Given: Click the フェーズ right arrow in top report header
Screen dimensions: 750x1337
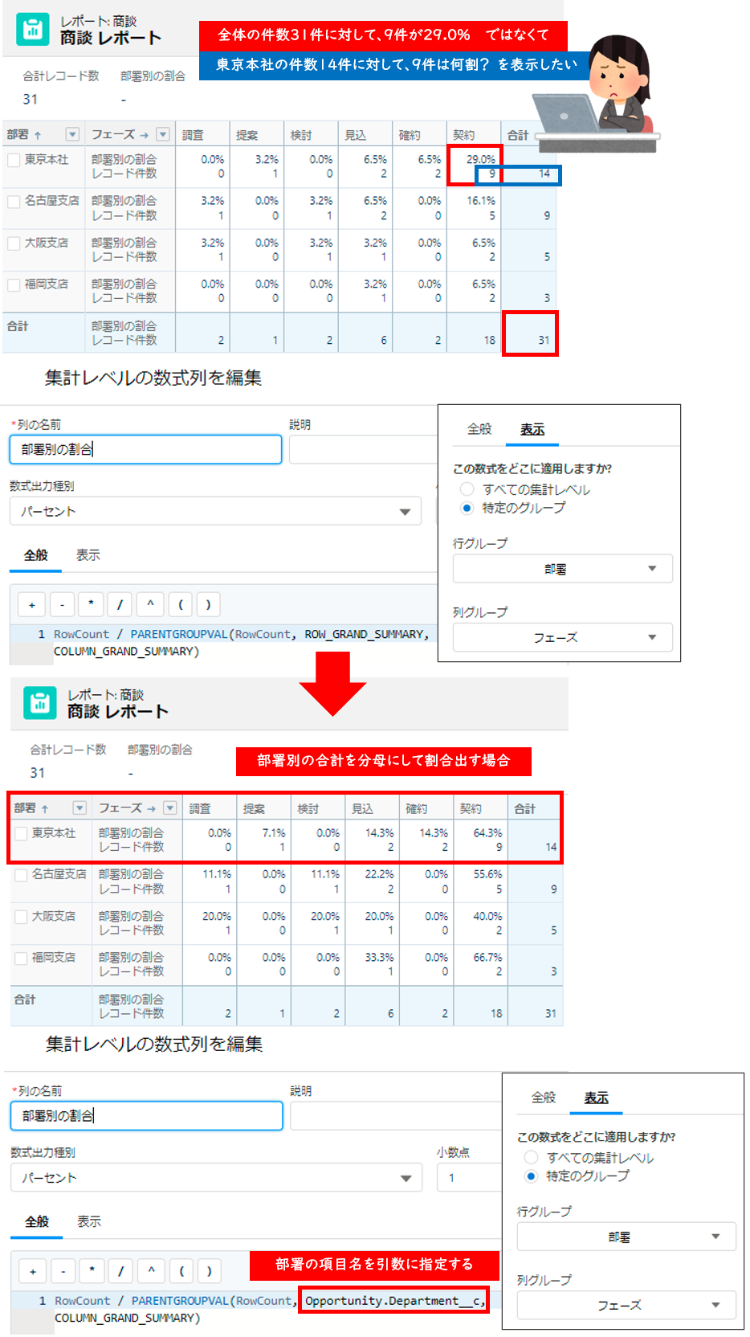Looking at the screenshot, I should (x=144, y=135).
